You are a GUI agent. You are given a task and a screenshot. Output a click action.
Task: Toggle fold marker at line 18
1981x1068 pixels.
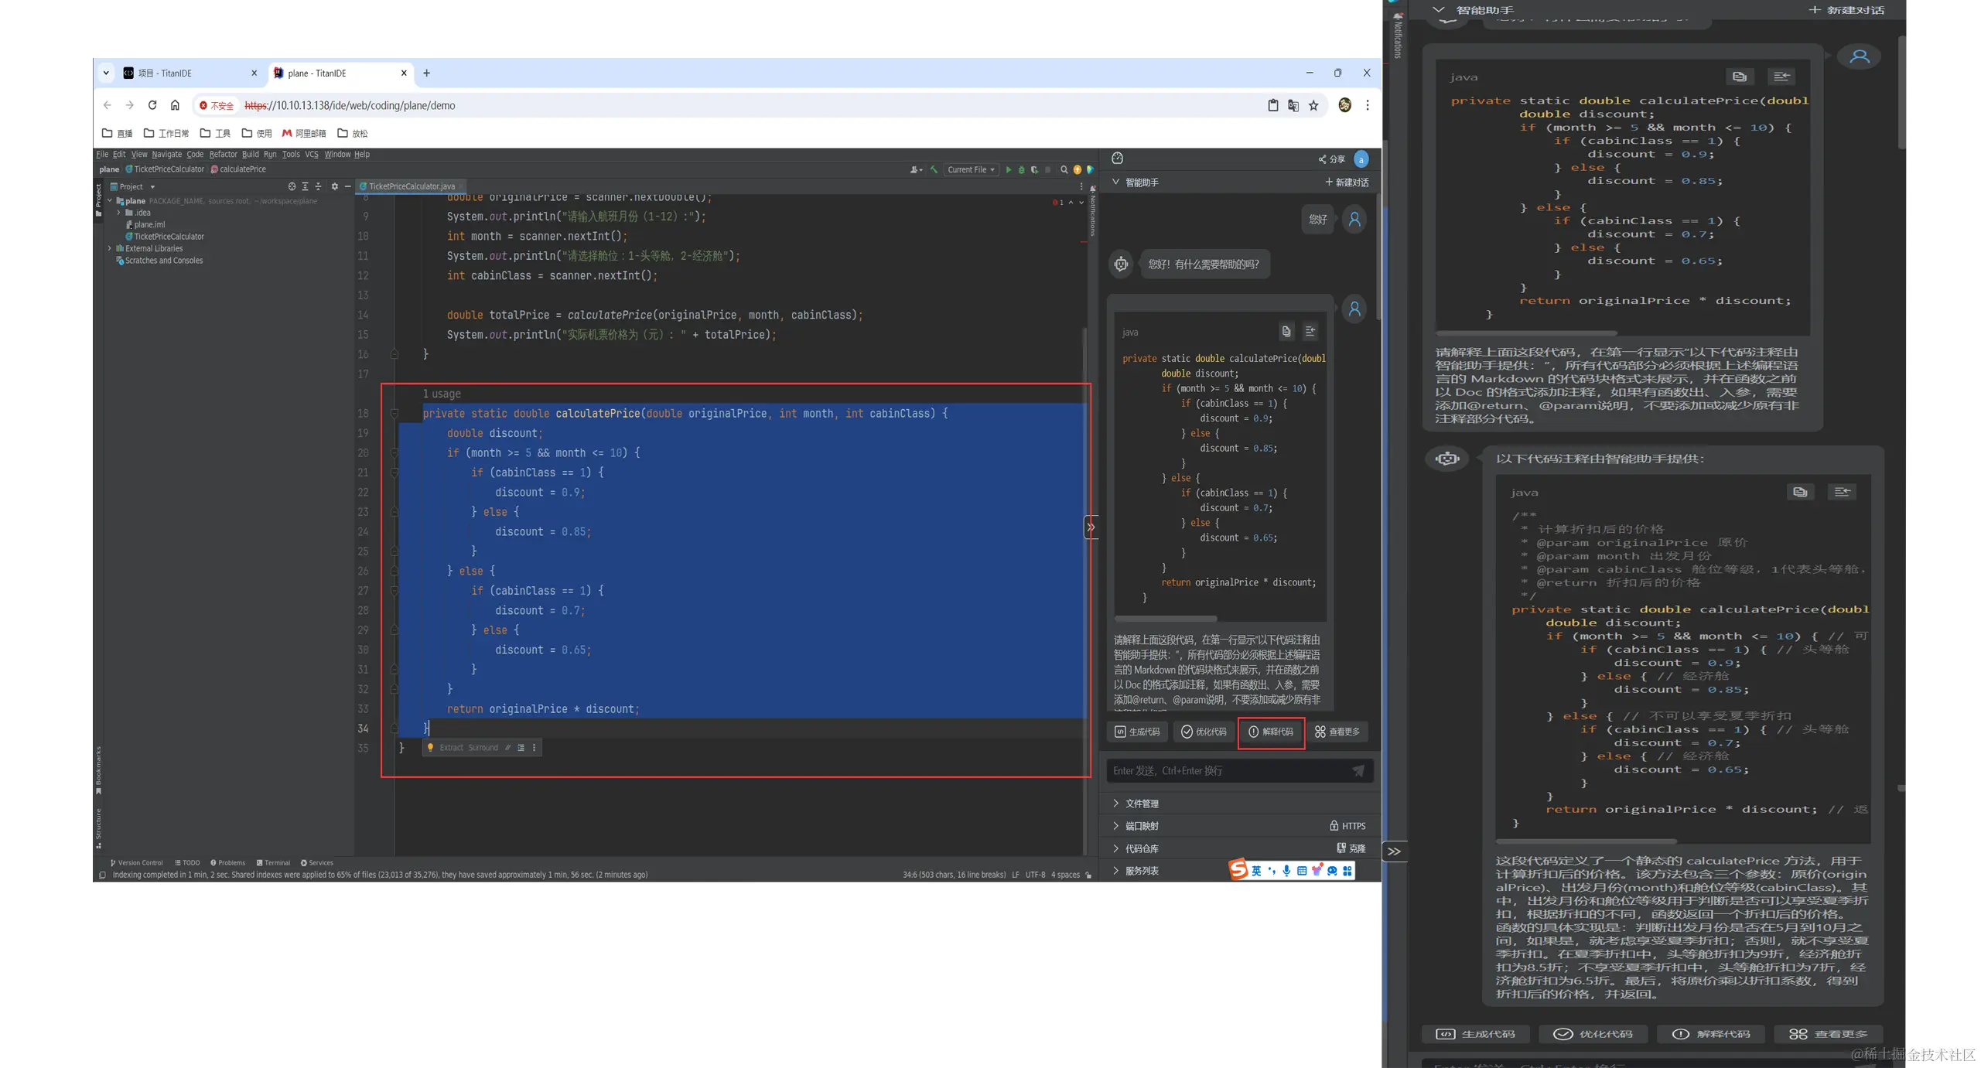pos(394,414)
